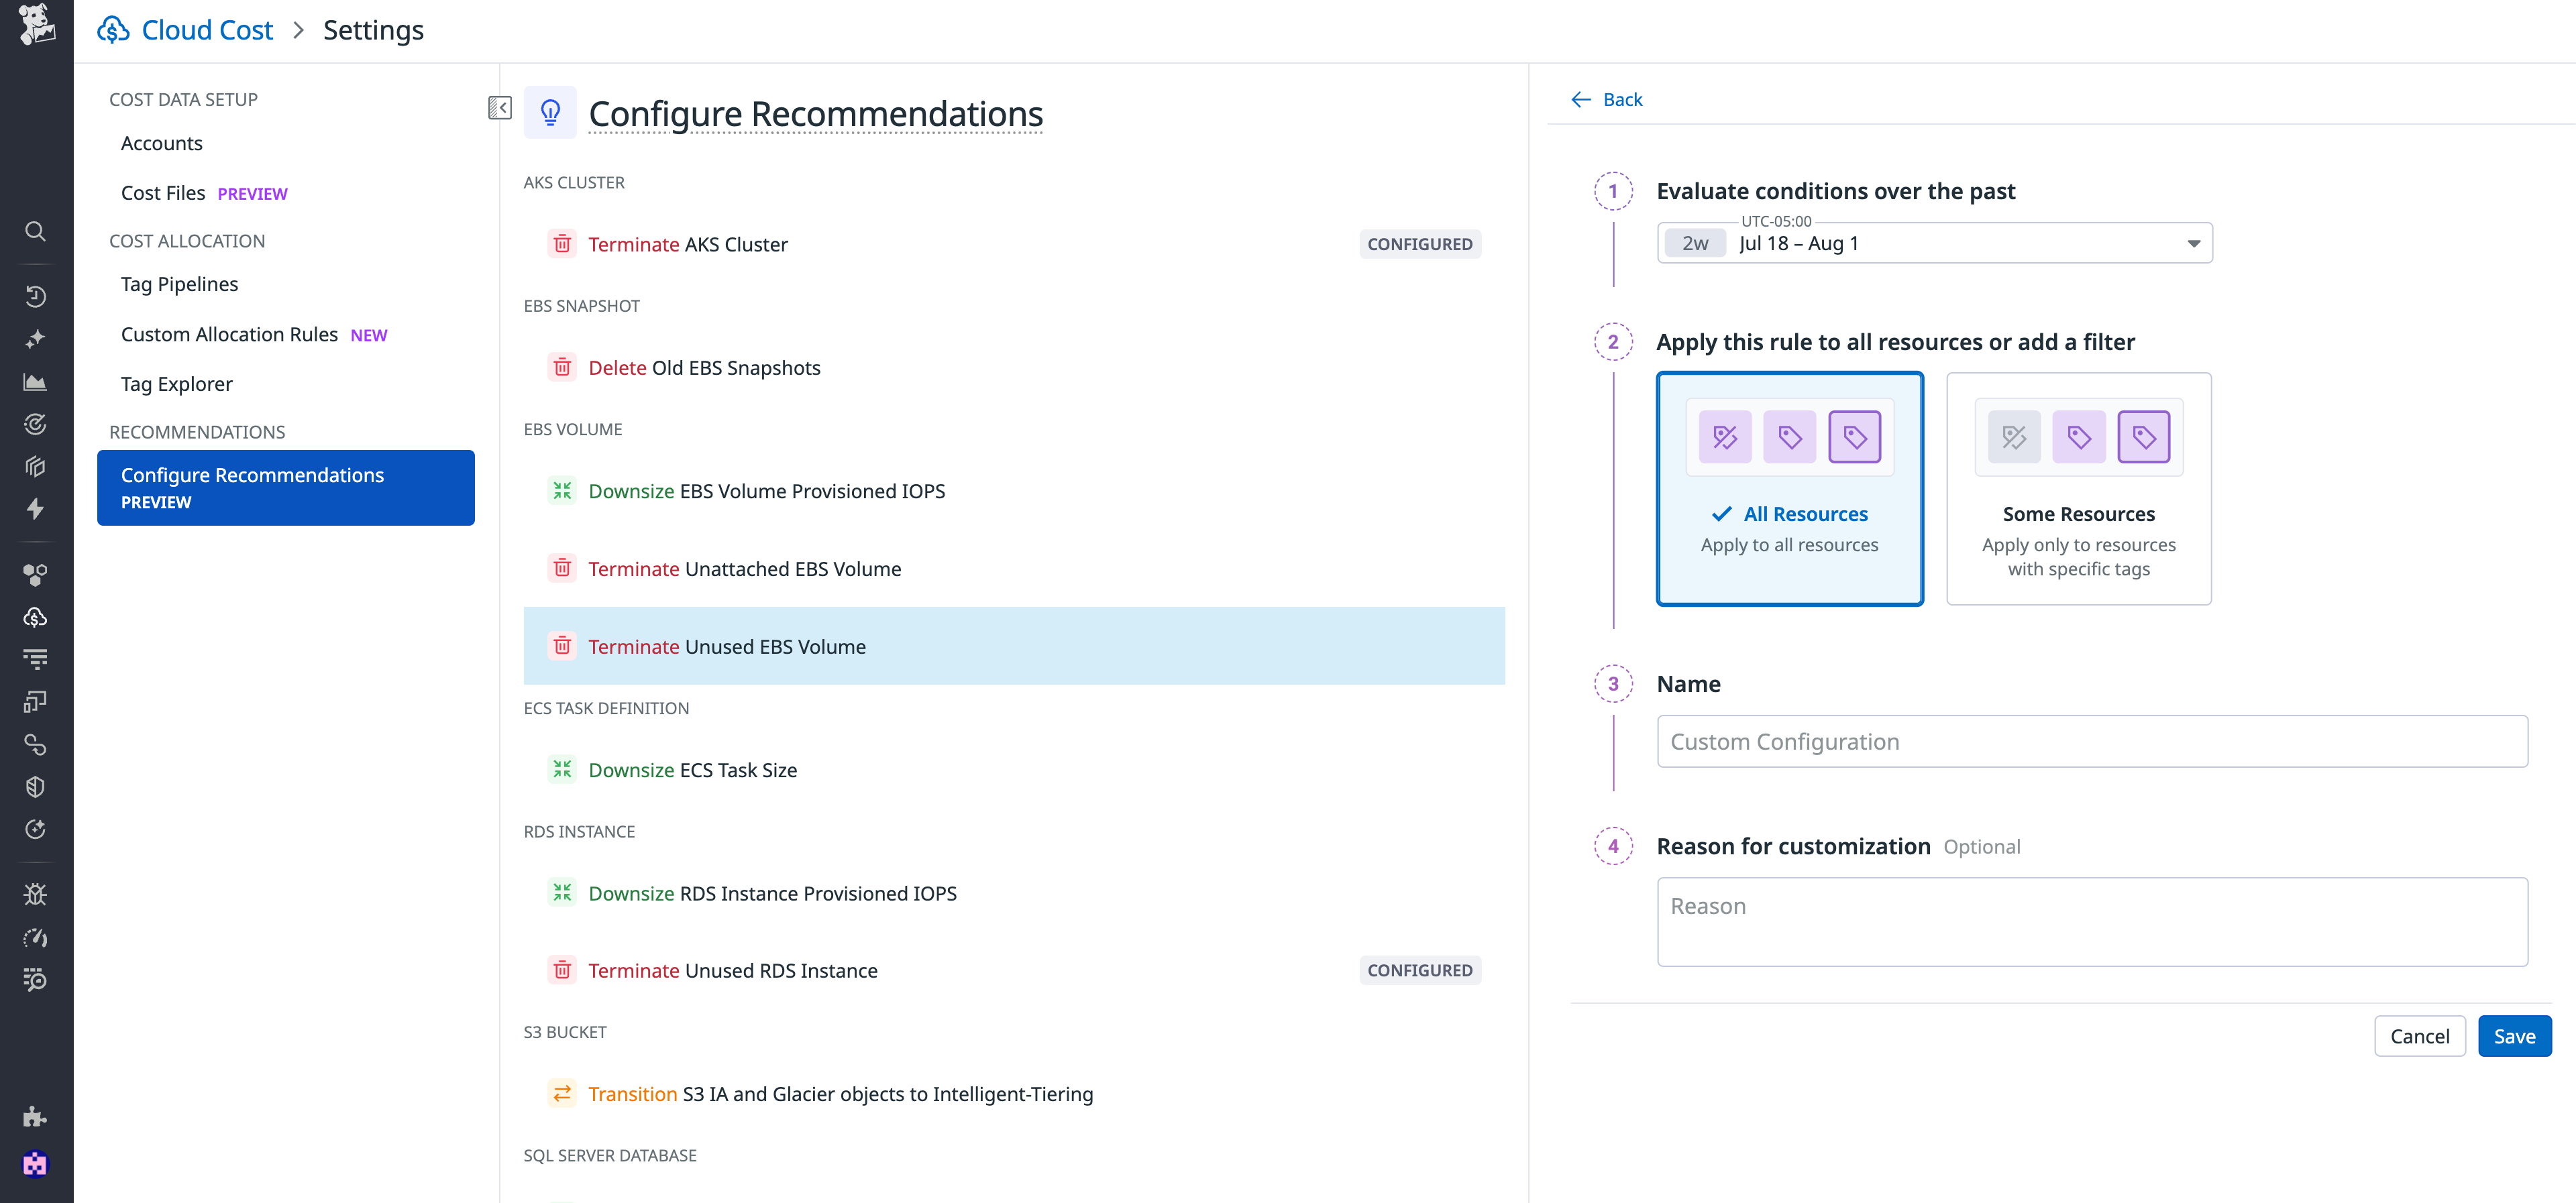Click the Cloud Cost dollar-cloud sidebar icon
The image size is (2576, 1203).
coord(36,617)
